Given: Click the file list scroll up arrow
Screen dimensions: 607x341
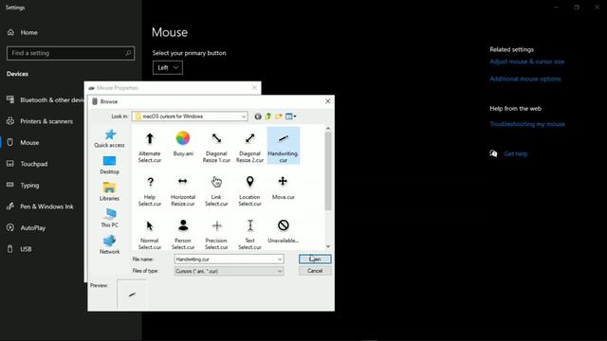Looking at the screenshot, I should coord(328,129).
